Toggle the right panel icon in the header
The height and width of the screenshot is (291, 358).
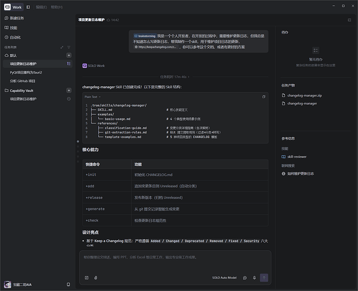[349, 20]
